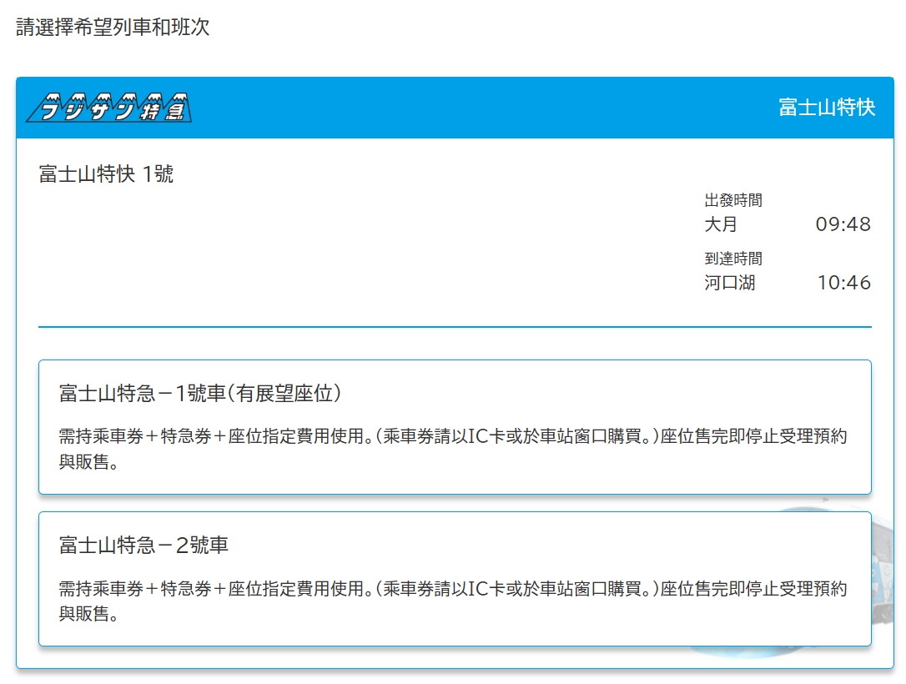Click the 富士山特急－1號車(有展望座位) title text
Image resolution: width=906 pixels, height=684 pixels.
[x=200, y=394]
